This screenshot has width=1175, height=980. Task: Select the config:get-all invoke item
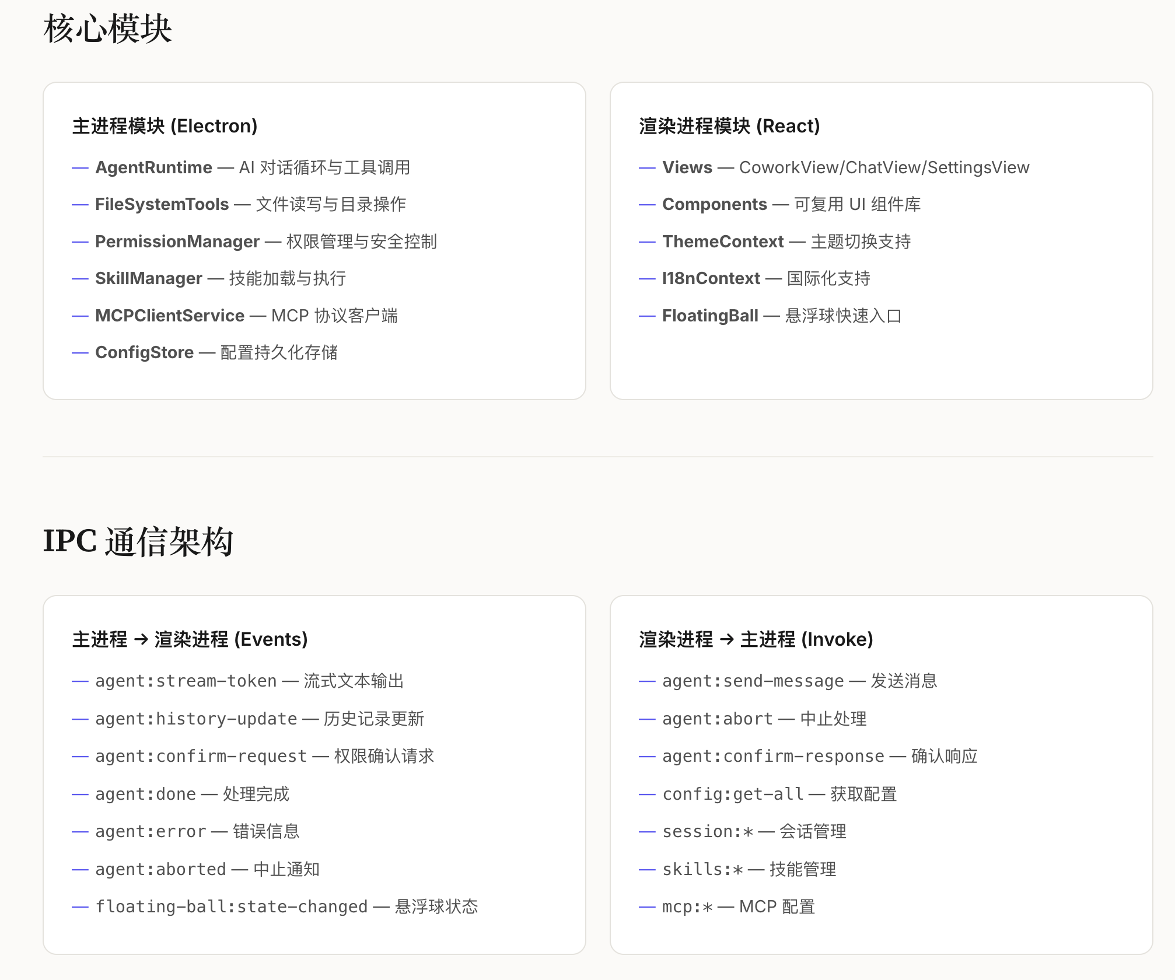coord(733,794)
